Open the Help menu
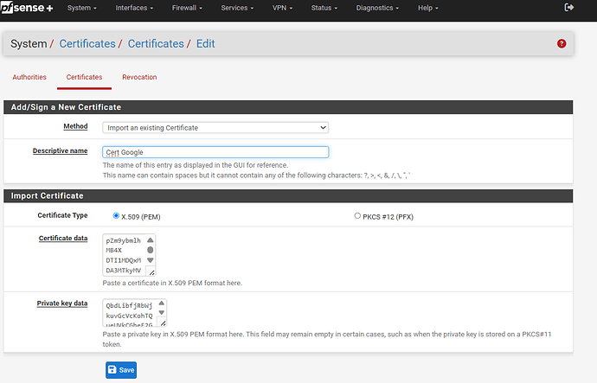Screen dimensions: 597x383 coord(428,8)
